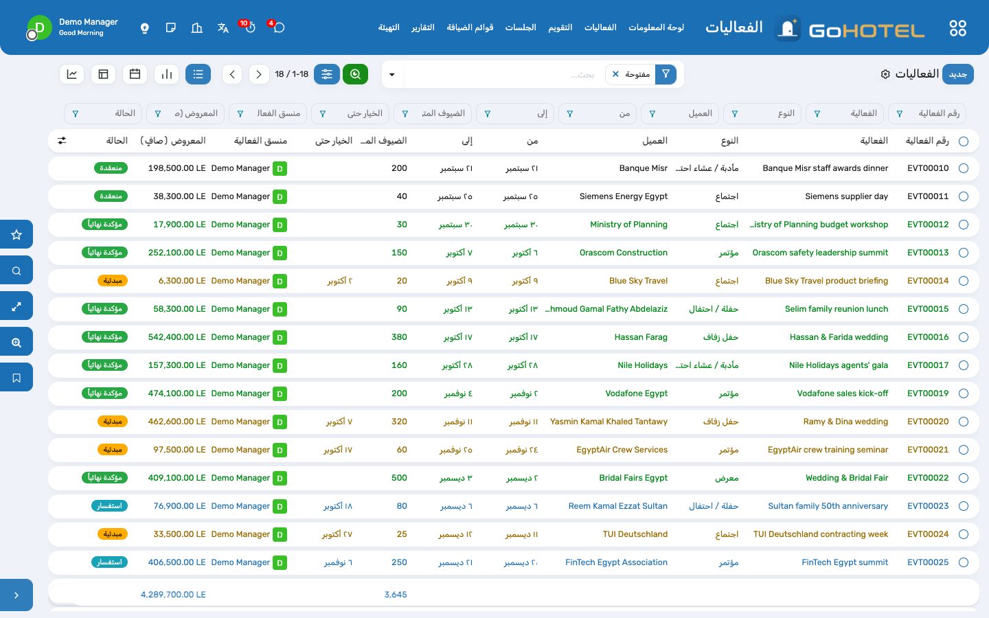Select the row EVT00013 checkbox
This screenshot has height=618, width=989.
(964, 253)
